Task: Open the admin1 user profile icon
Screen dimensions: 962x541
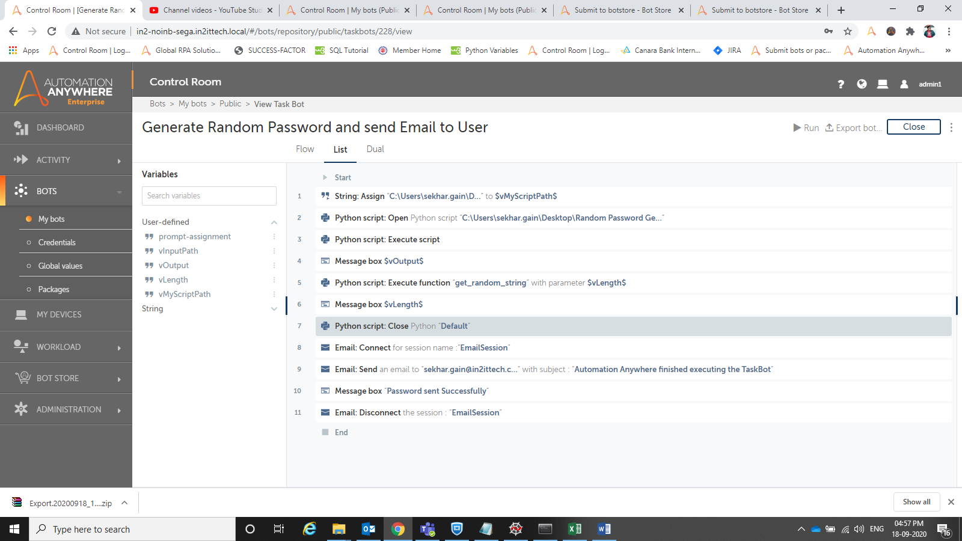Action: pyautogui.click(x=904, y=84)
